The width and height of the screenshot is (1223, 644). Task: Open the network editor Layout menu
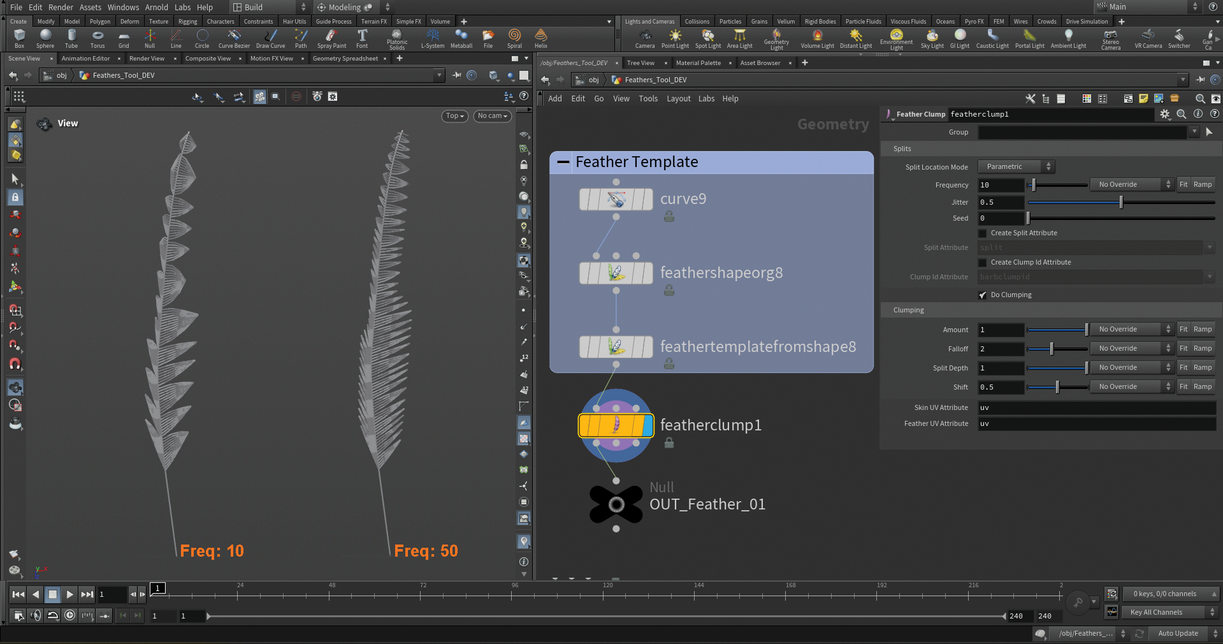[x=679, y=99]
